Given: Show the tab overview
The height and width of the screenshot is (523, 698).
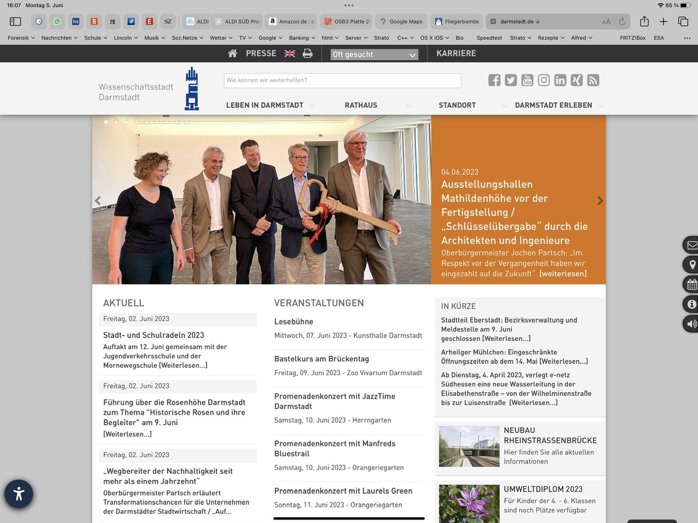Looking at the screenshot, I should pos(683,22).
